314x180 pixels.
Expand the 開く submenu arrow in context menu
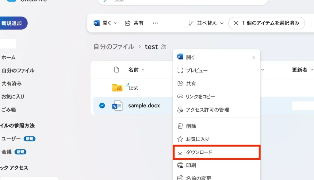tap(254, 57)
